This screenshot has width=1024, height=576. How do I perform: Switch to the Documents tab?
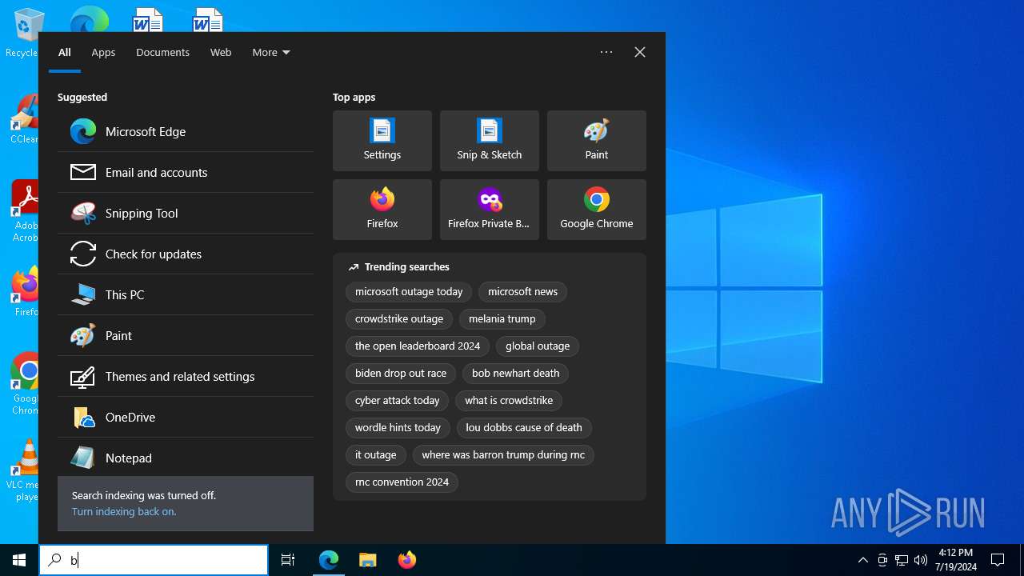click(x=162, y=53)
